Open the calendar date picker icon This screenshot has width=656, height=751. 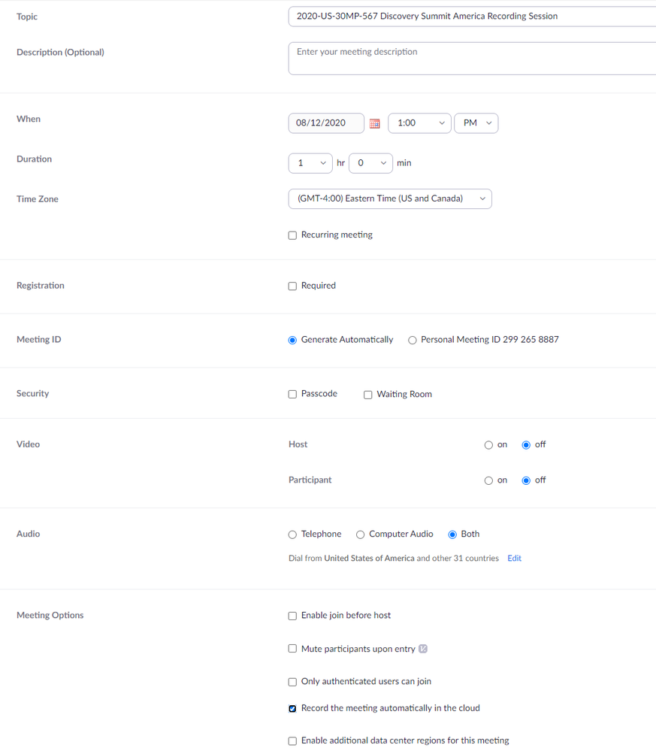pyautogui.click(x=375, y=123)
